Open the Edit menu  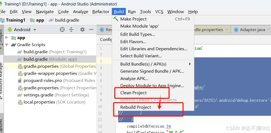pyautogui.click(x=14, y=12)
